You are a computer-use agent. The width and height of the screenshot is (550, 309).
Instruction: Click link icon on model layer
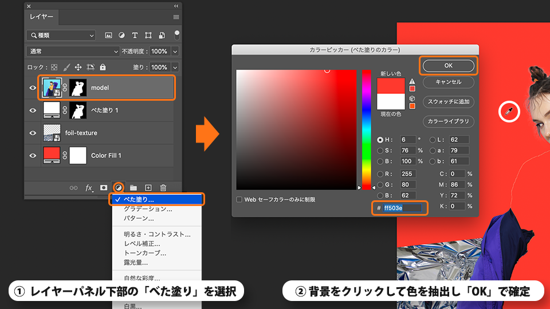(65, 88)
